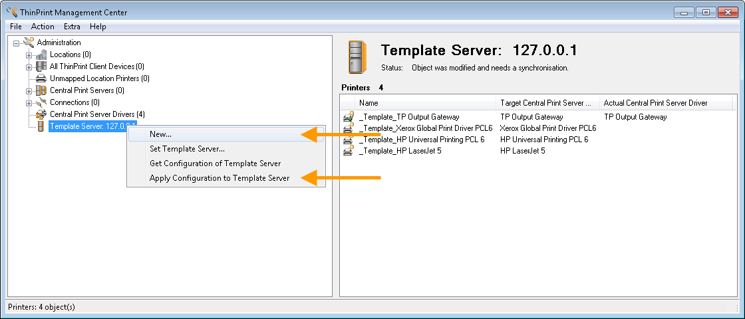Click the All ThinPrint Client Devices icon

click(42, 66)
